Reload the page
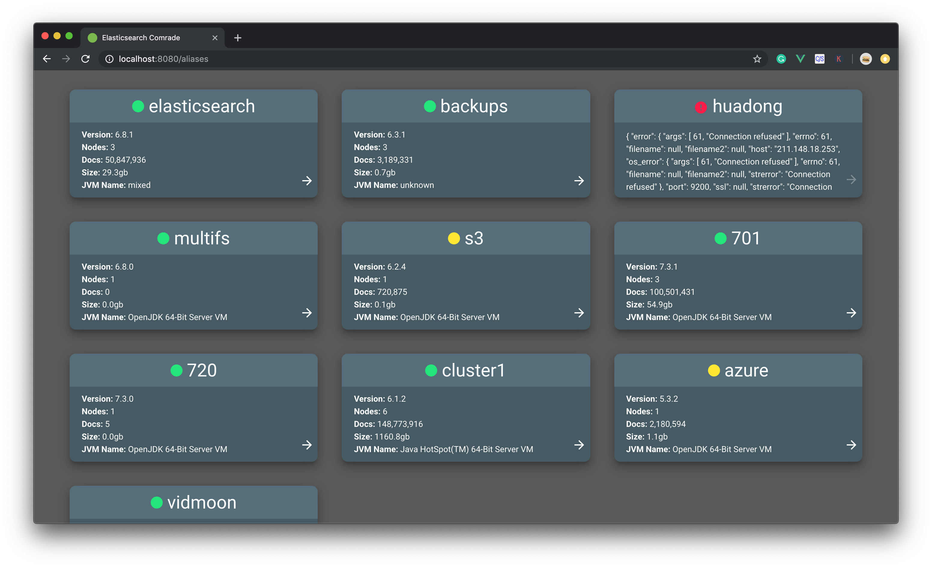The width and height of the screenshot is (932, 568). pos(86,59)
